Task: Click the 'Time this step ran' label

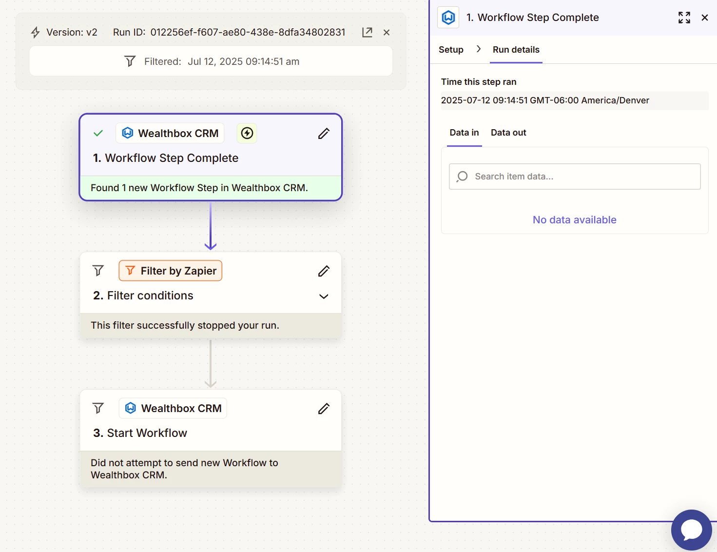Action: point(479,82)
